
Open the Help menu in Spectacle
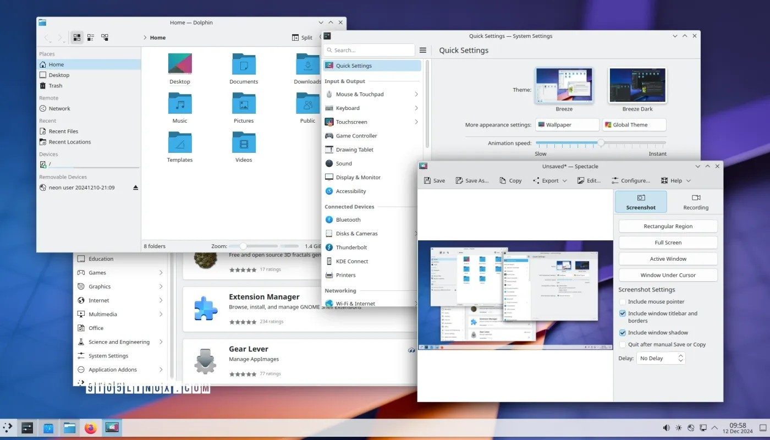pos(675,180)
